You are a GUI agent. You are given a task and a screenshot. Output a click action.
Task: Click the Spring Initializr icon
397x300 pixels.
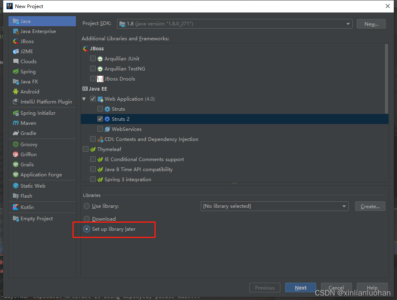pyautogui.click(x=16, y=113)
